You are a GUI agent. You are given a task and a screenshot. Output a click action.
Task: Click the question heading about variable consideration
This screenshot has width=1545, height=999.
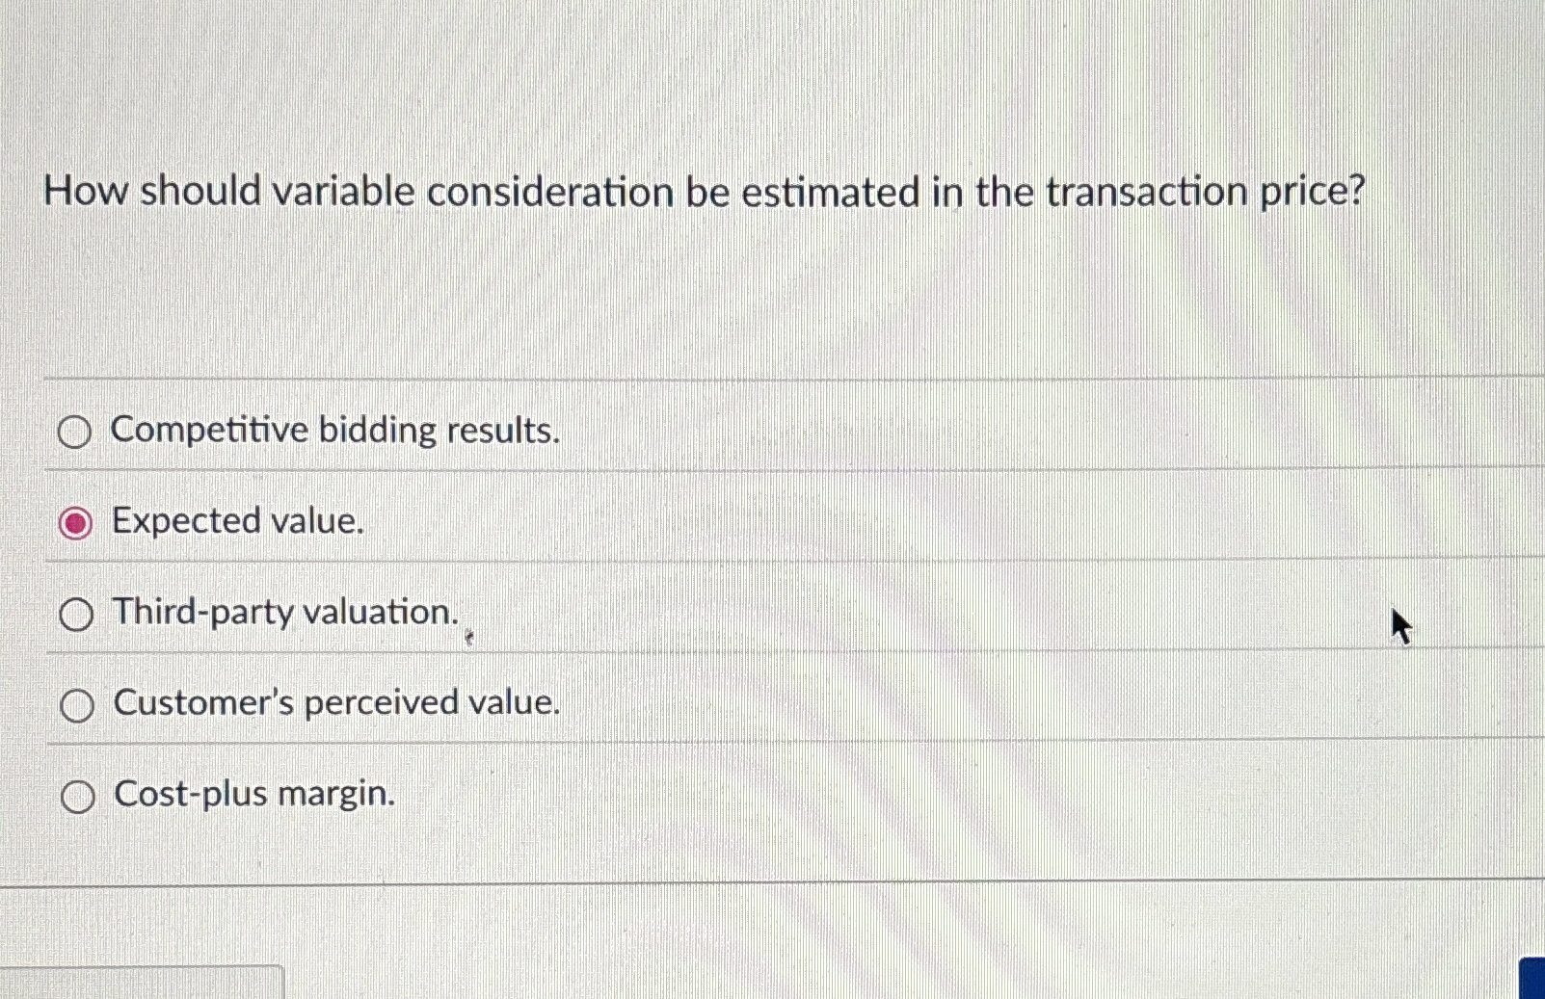pos(704,192)
